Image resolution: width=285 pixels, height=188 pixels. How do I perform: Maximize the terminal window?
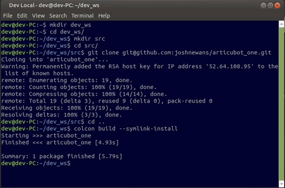click(x=270, y=5)
